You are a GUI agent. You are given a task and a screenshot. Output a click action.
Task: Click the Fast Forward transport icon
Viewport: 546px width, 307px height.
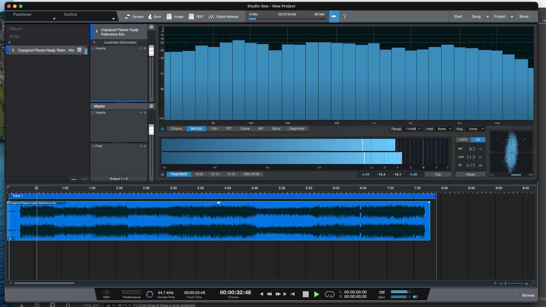coord(278,294)
